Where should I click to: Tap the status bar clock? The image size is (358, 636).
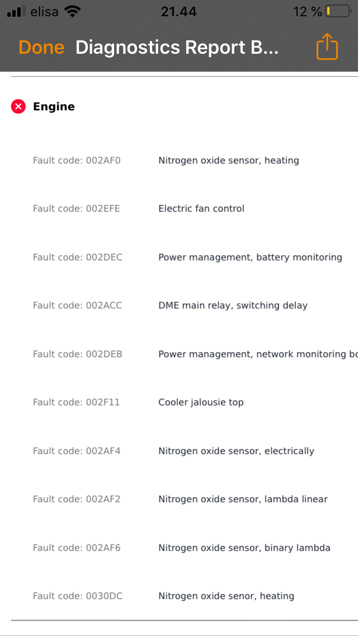coord(178,11)
